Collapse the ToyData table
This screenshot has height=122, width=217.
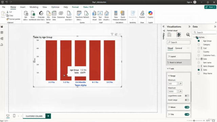[x=194, y=37]
